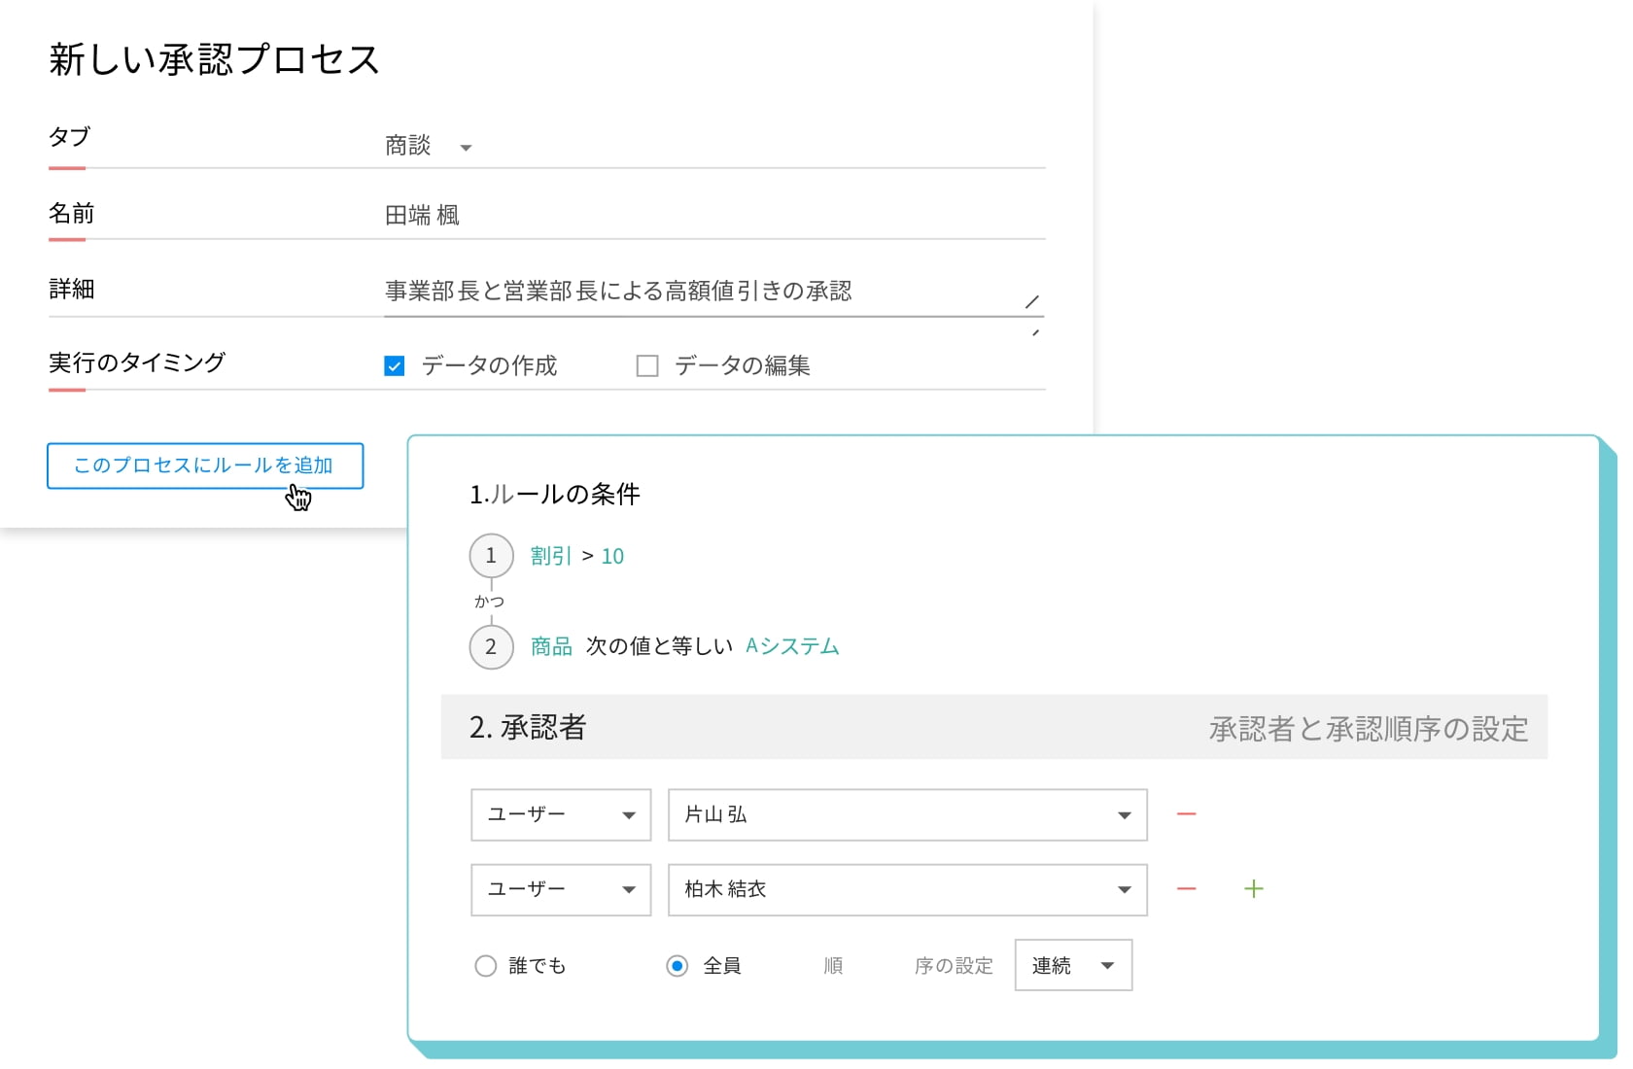Open the 柏木 結衣 approver dropdown

pyautogui.click(x=907, y=889)
